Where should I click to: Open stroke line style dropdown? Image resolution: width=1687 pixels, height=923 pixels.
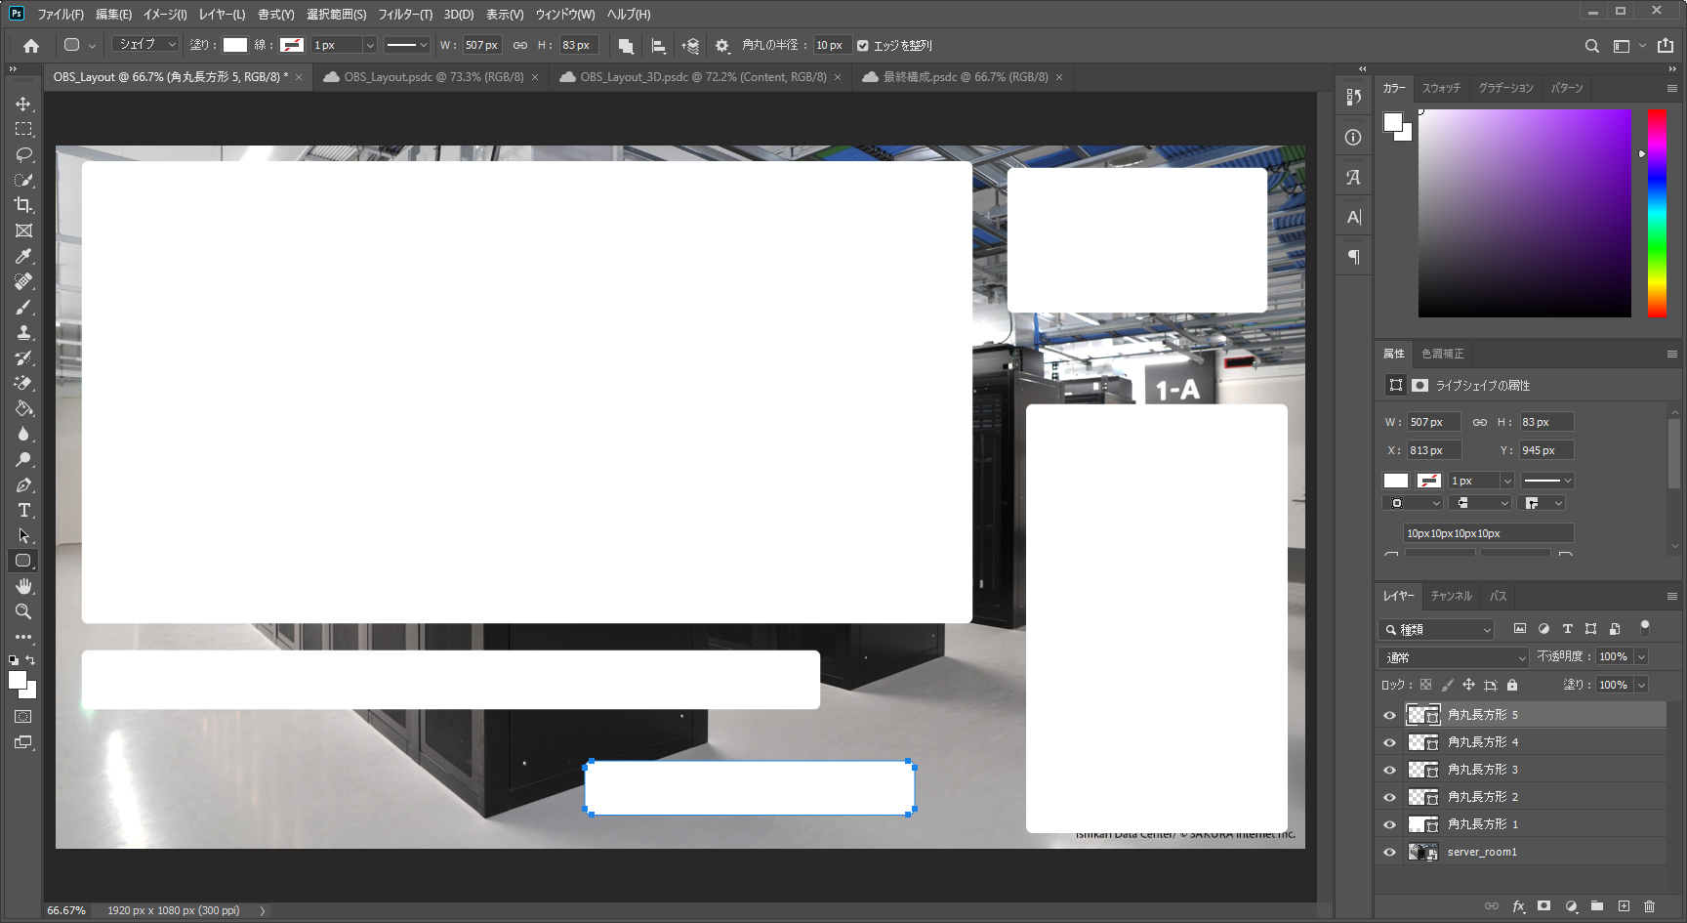[x=406, y=45]
